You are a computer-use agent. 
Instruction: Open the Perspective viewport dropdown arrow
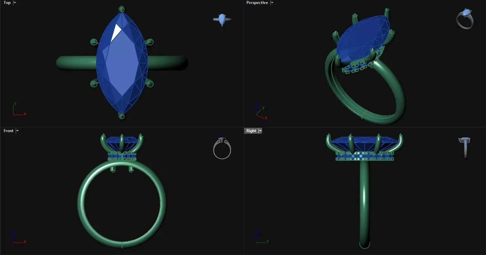272,3
